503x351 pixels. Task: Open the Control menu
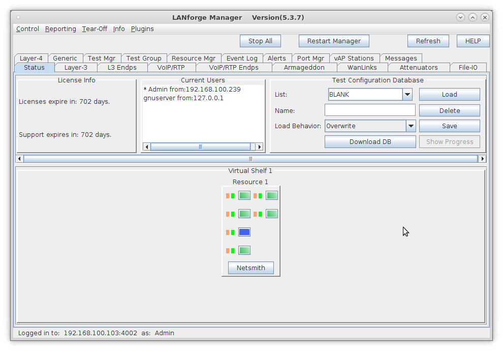(27, 29)
